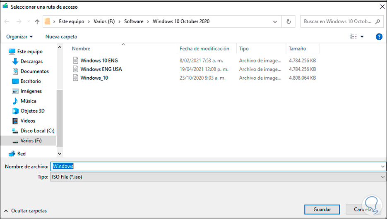The image size is (387, 219).
Task: Open Imágenes in the navigation pane
Action: tap(31, 91)
